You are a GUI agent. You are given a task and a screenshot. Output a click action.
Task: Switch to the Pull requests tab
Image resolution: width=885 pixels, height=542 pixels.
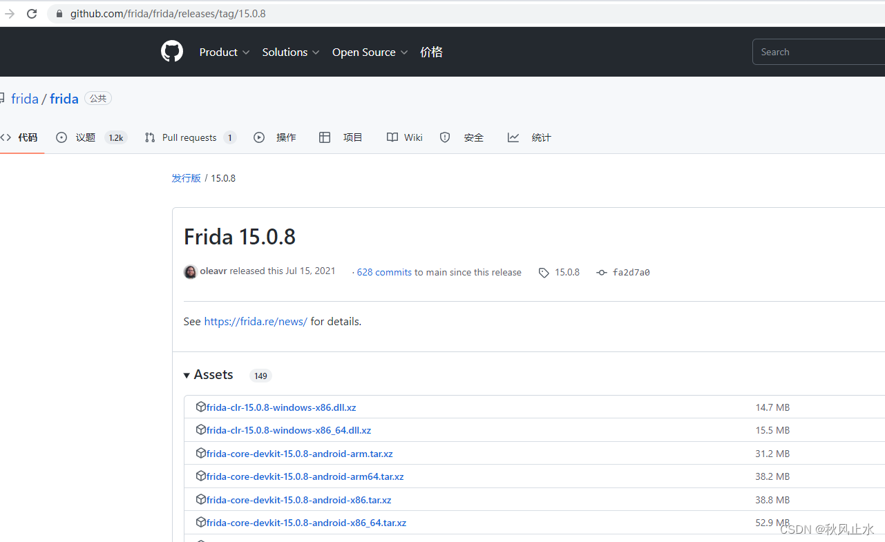coord(190,137)
